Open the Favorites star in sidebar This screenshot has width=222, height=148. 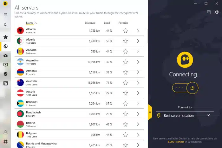[5, 37]
